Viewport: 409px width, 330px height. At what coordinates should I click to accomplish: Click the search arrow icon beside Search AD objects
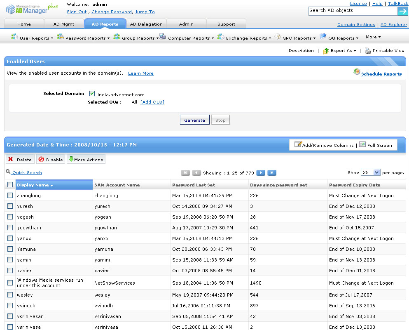pyautogui.click(x=402, y=11)
